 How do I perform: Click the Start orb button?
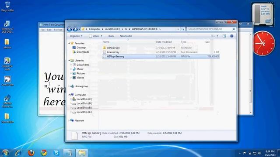coord(5,153)
